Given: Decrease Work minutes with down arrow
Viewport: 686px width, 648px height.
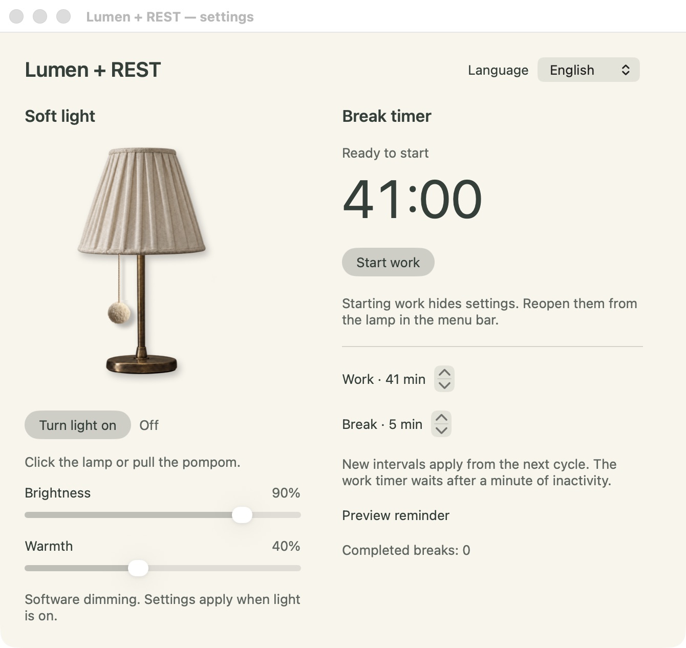Looking at the screenshot, I should pos(444,385).
